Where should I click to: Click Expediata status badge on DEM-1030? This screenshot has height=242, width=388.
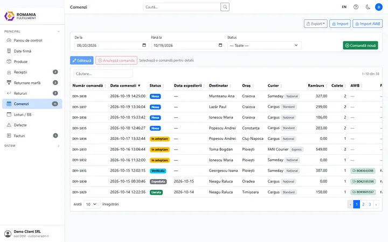click(158, 182)
